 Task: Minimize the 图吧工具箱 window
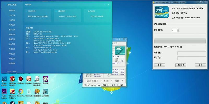pyautogui.click(x=105, y=5)
